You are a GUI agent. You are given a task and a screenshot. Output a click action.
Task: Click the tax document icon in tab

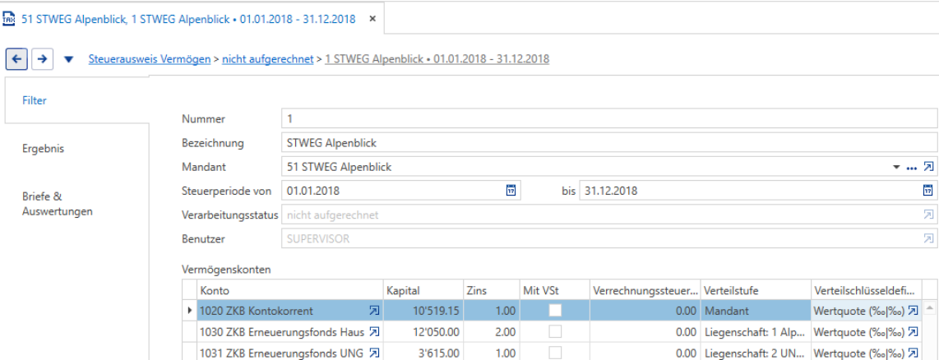click(10, 19)
